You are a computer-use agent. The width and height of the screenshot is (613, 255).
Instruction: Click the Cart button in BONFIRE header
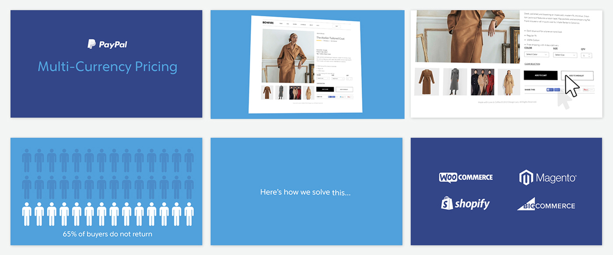[x=336, y=26]
